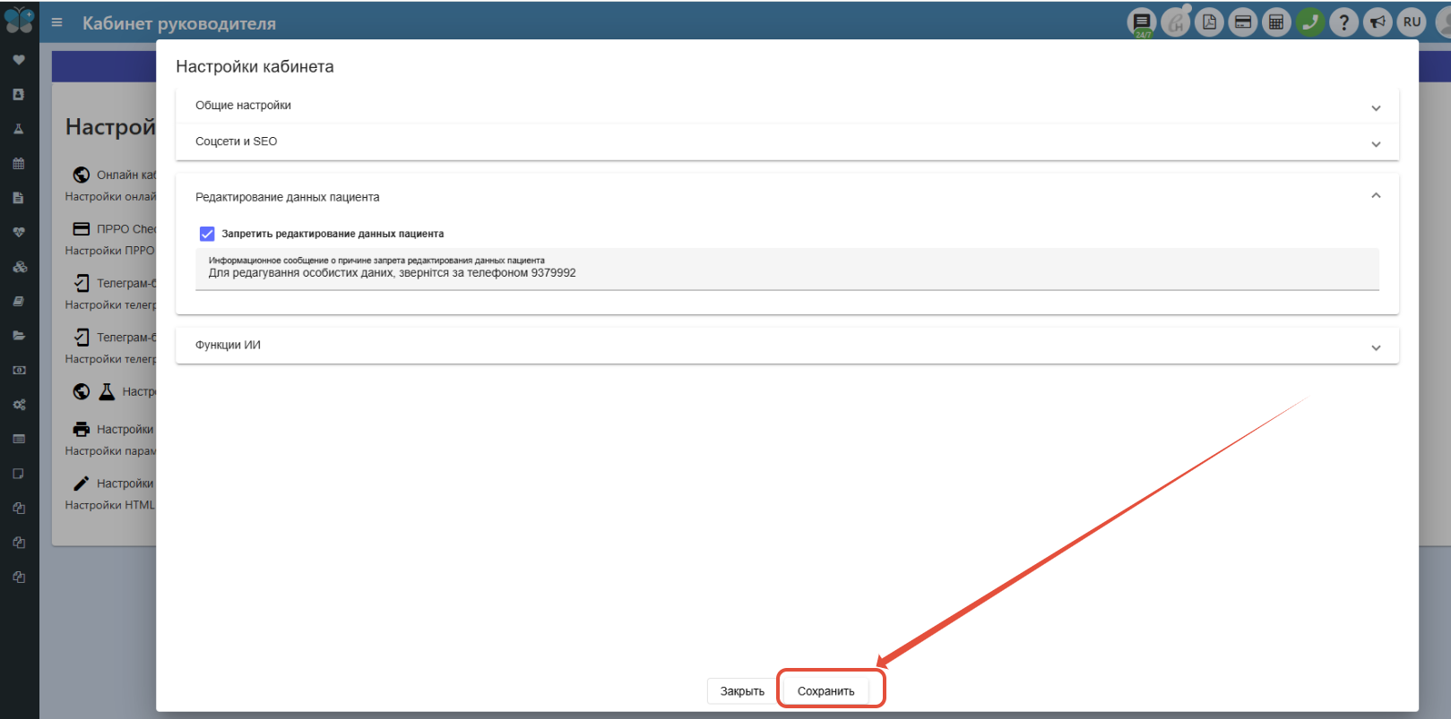Open the contact book icon in sidebar
The height and width of the screenshot is (719, 1451).
tap(19, 94)
